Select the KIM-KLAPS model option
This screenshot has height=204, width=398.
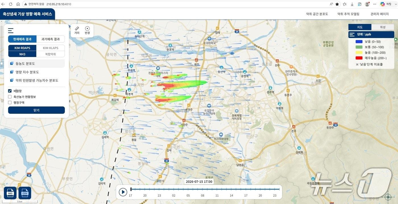(x=51, y=48)
